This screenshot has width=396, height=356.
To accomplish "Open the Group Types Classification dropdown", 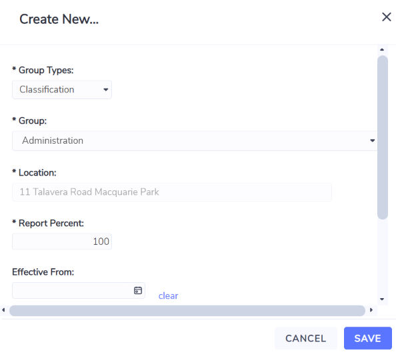I will [62, 90].
